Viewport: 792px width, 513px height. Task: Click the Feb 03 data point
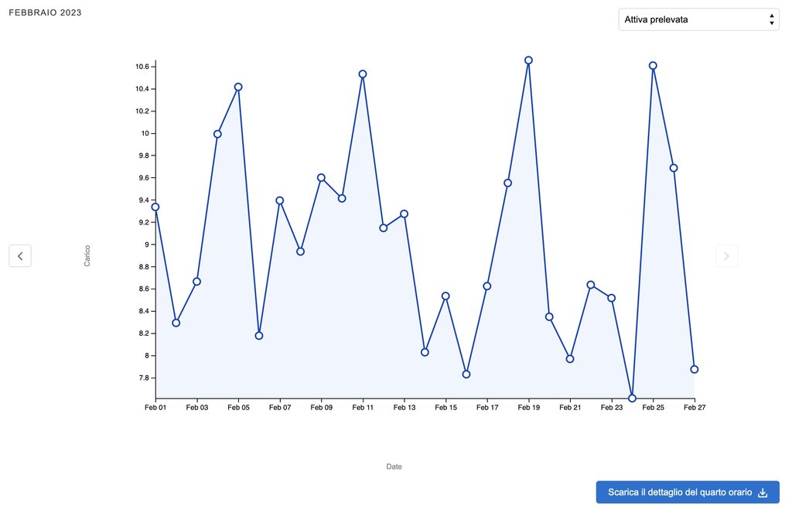coord(197,282)
